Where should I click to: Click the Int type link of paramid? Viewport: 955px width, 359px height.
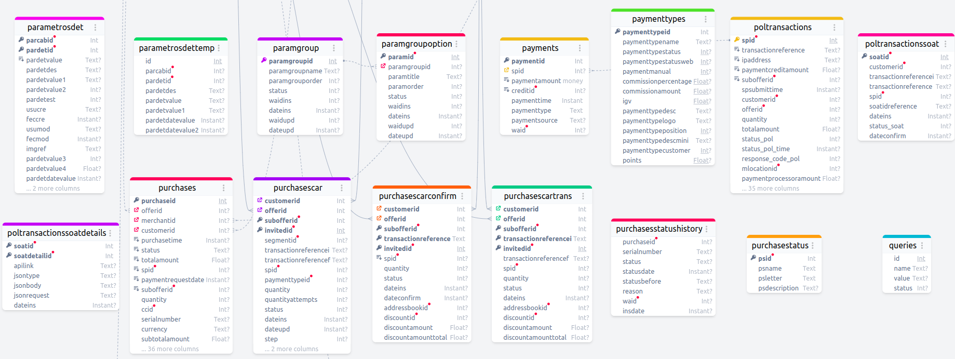coord(455,57)
